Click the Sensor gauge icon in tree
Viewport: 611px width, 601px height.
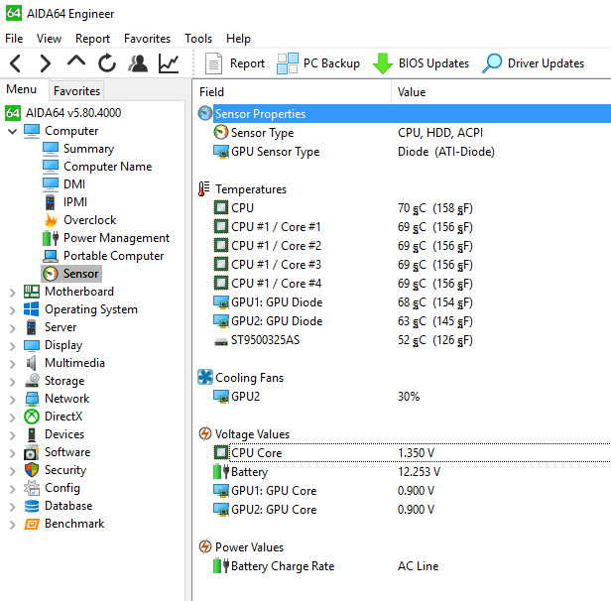point(51,274)
